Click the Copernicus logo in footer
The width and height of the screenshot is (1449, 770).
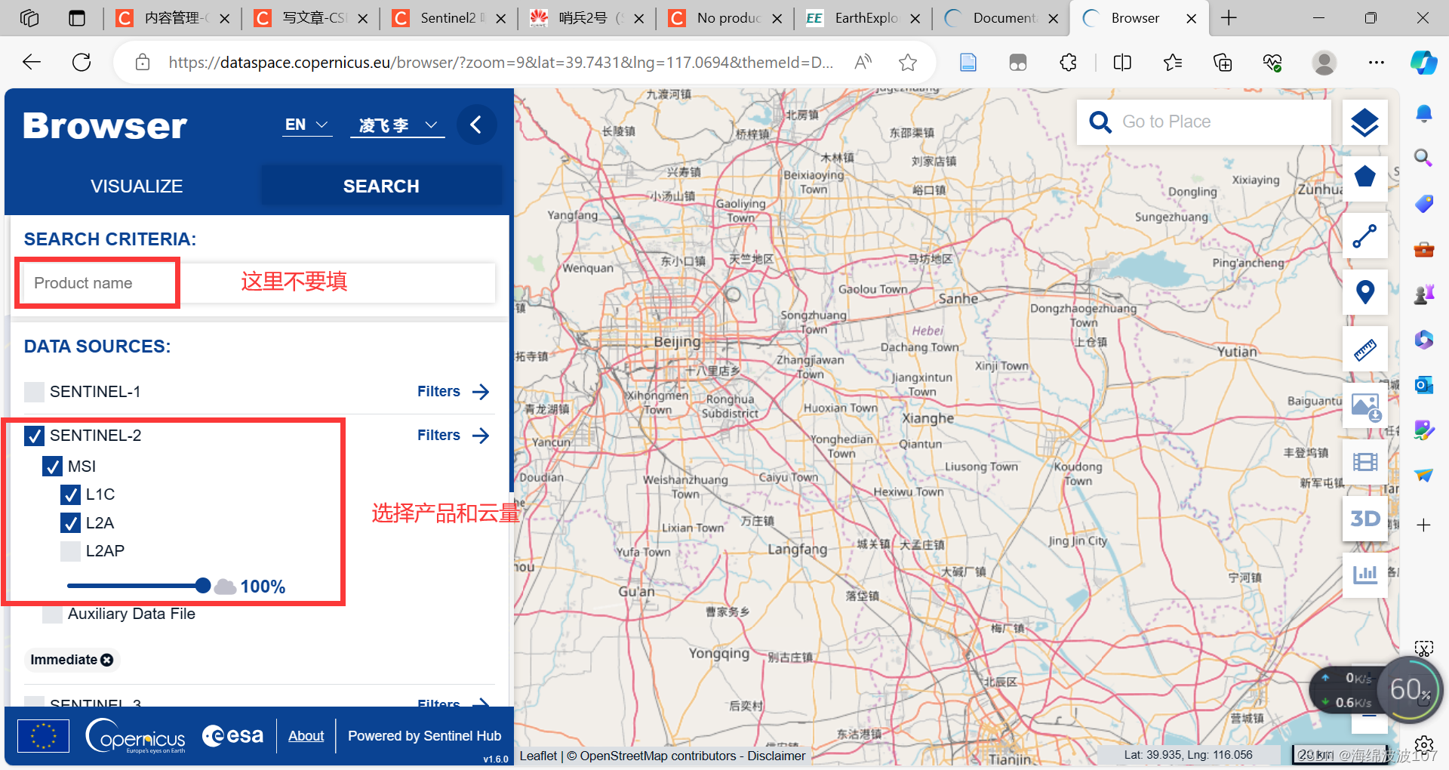[136, 736]
